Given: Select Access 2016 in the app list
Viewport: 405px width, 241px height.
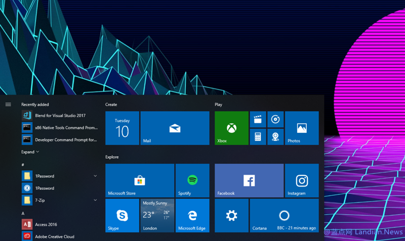Looking at the screenshot, I should tap(46, 224).
